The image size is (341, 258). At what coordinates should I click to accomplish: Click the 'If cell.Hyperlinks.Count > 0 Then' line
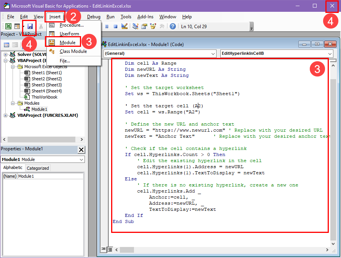click(x=175, y=154)
